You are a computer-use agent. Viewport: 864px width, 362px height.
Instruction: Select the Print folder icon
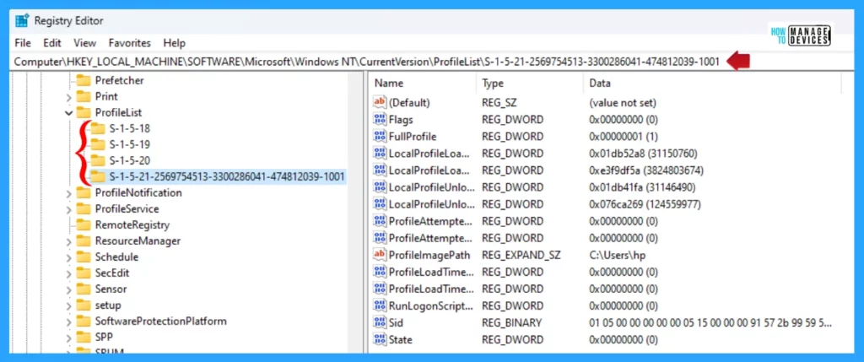84,96
